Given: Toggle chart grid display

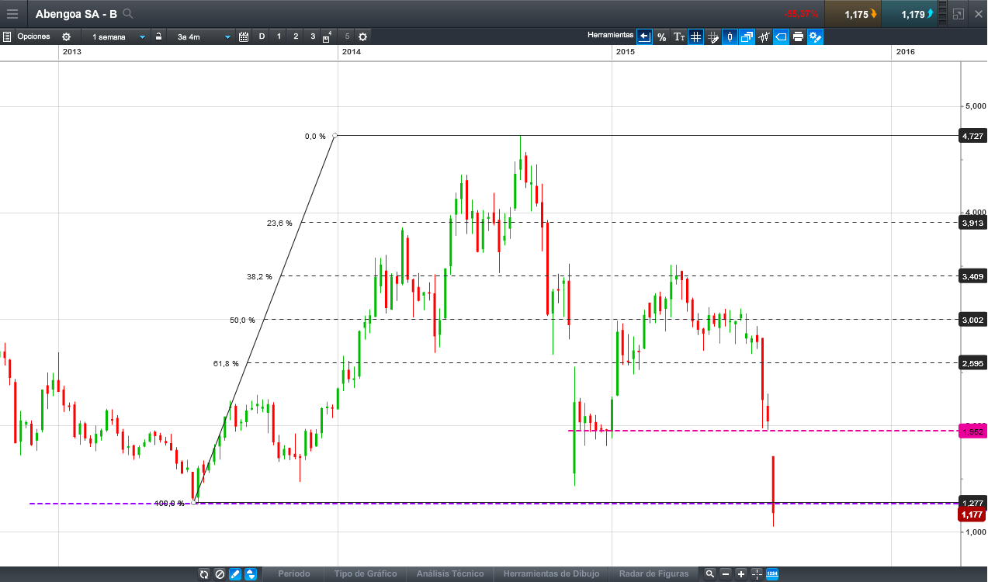Looking at the screenshot, I should (695, 36).
